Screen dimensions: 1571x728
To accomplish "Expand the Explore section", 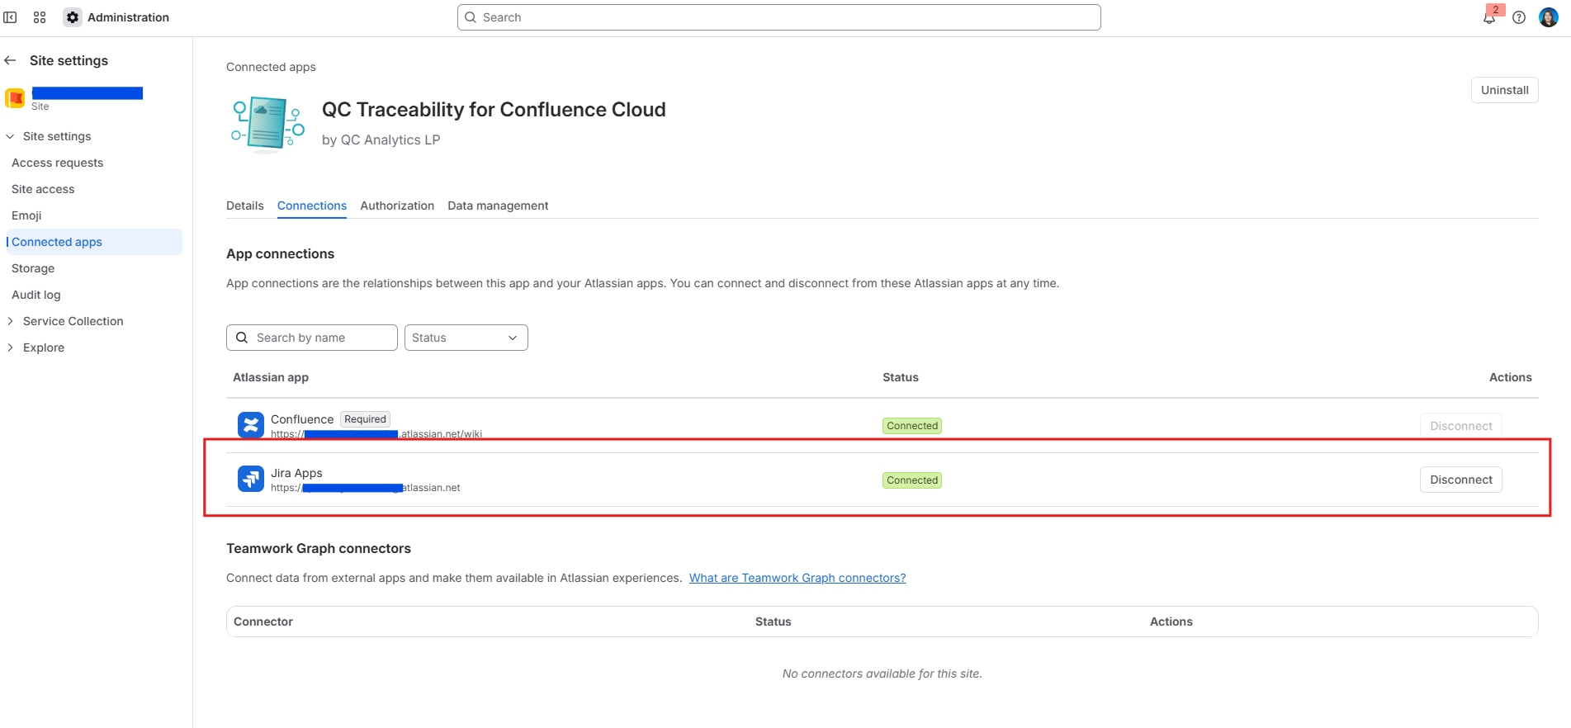I will pos(10,347).
